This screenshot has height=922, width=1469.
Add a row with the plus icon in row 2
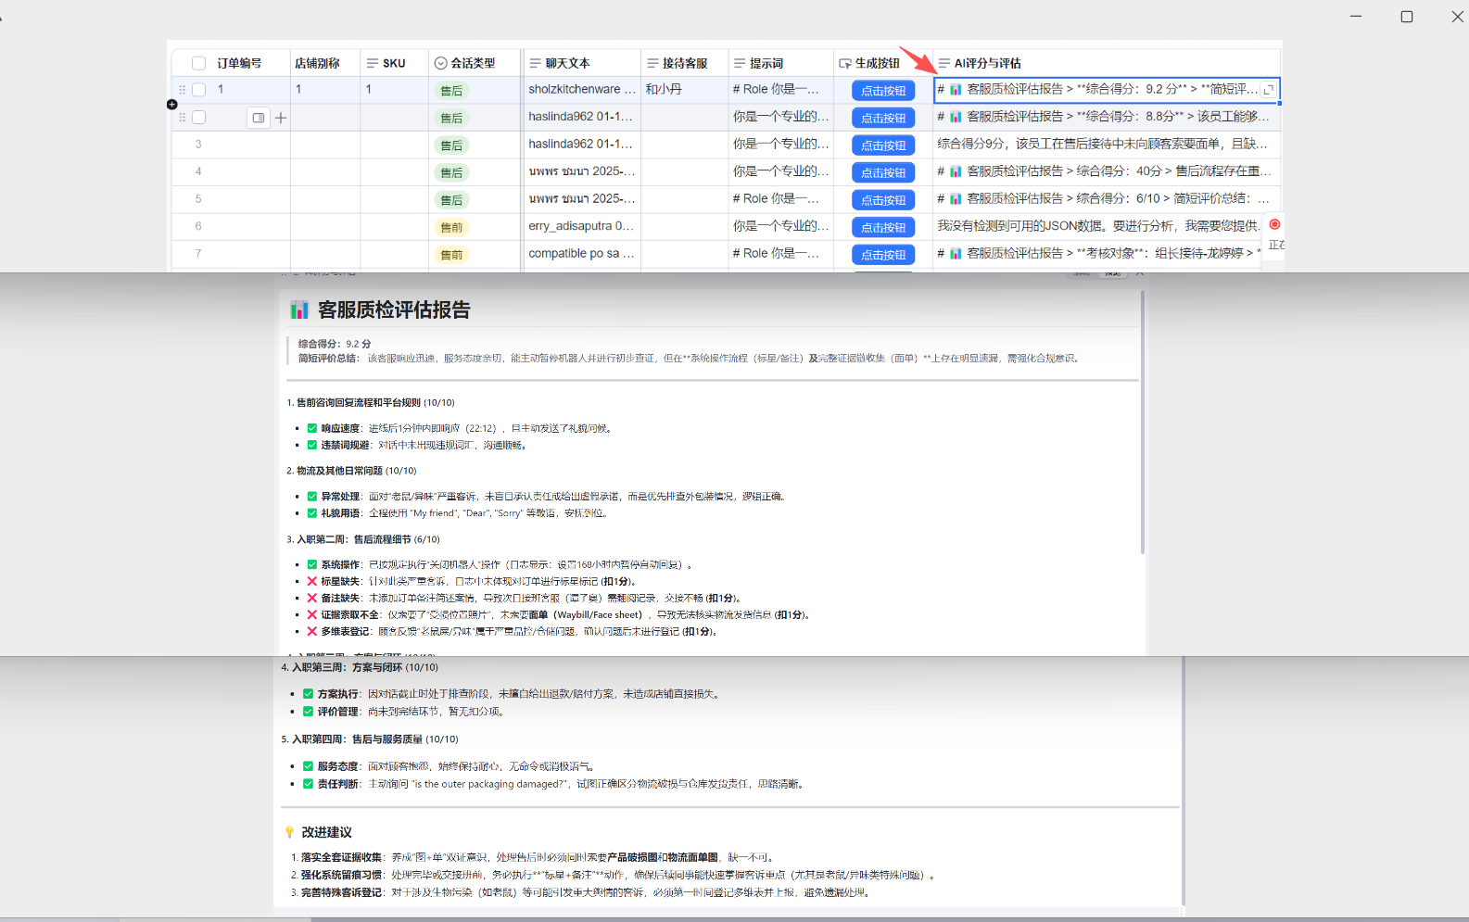tap(281, 118)
